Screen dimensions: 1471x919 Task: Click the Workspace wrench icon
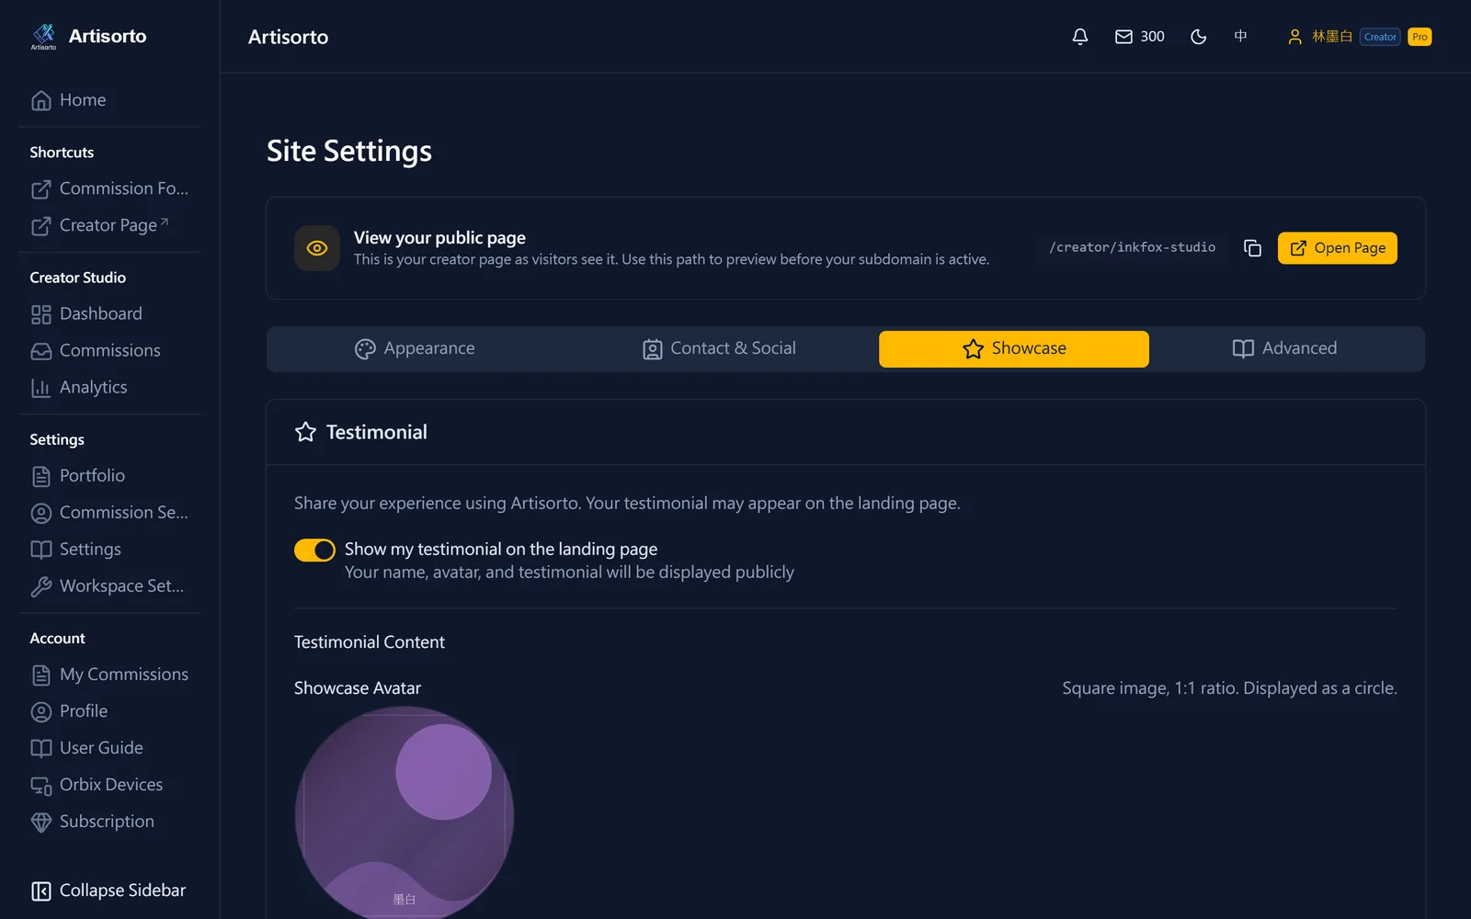click(x=41, y=587)
